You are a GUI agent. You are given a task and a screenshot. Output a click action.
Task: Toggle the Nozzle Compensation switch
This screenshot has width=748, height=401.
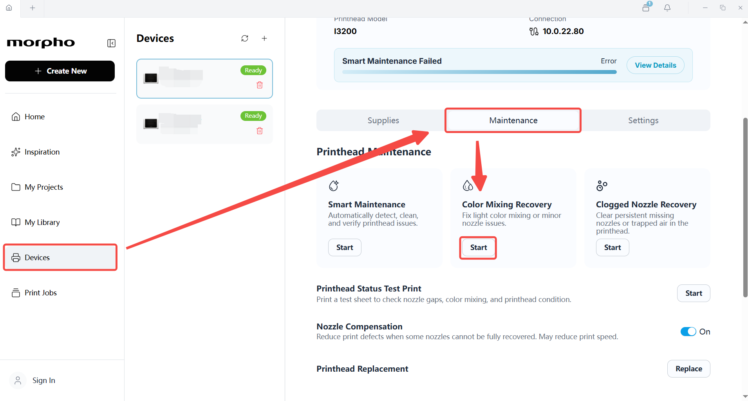pos(688,332)
